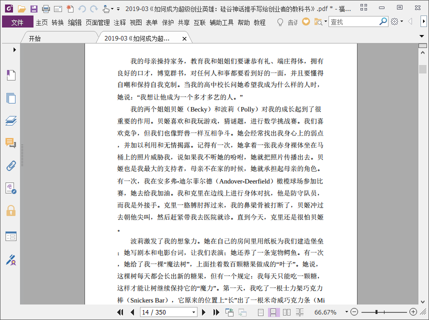The height and width of the screenshot is (320, 429).
Task: Open the 视图 ribbon tab
Action: click(x=135, y=22)
